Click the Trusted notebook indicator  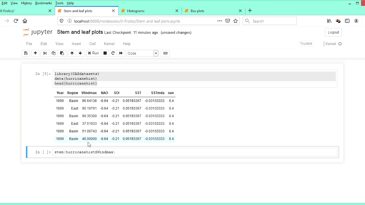point(306,44)
